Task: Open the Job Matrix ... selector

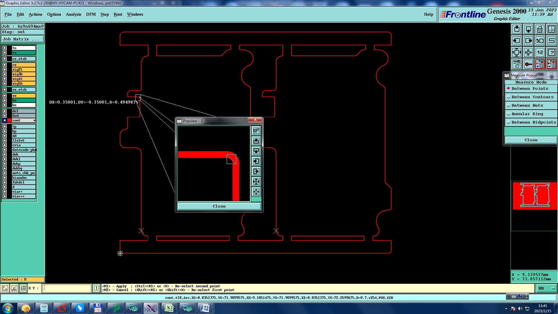Action: point(22,39)
